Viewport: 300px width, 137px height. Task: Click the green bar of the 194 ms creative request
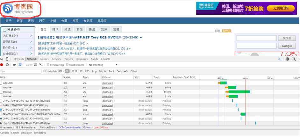[x=239, y=92]
